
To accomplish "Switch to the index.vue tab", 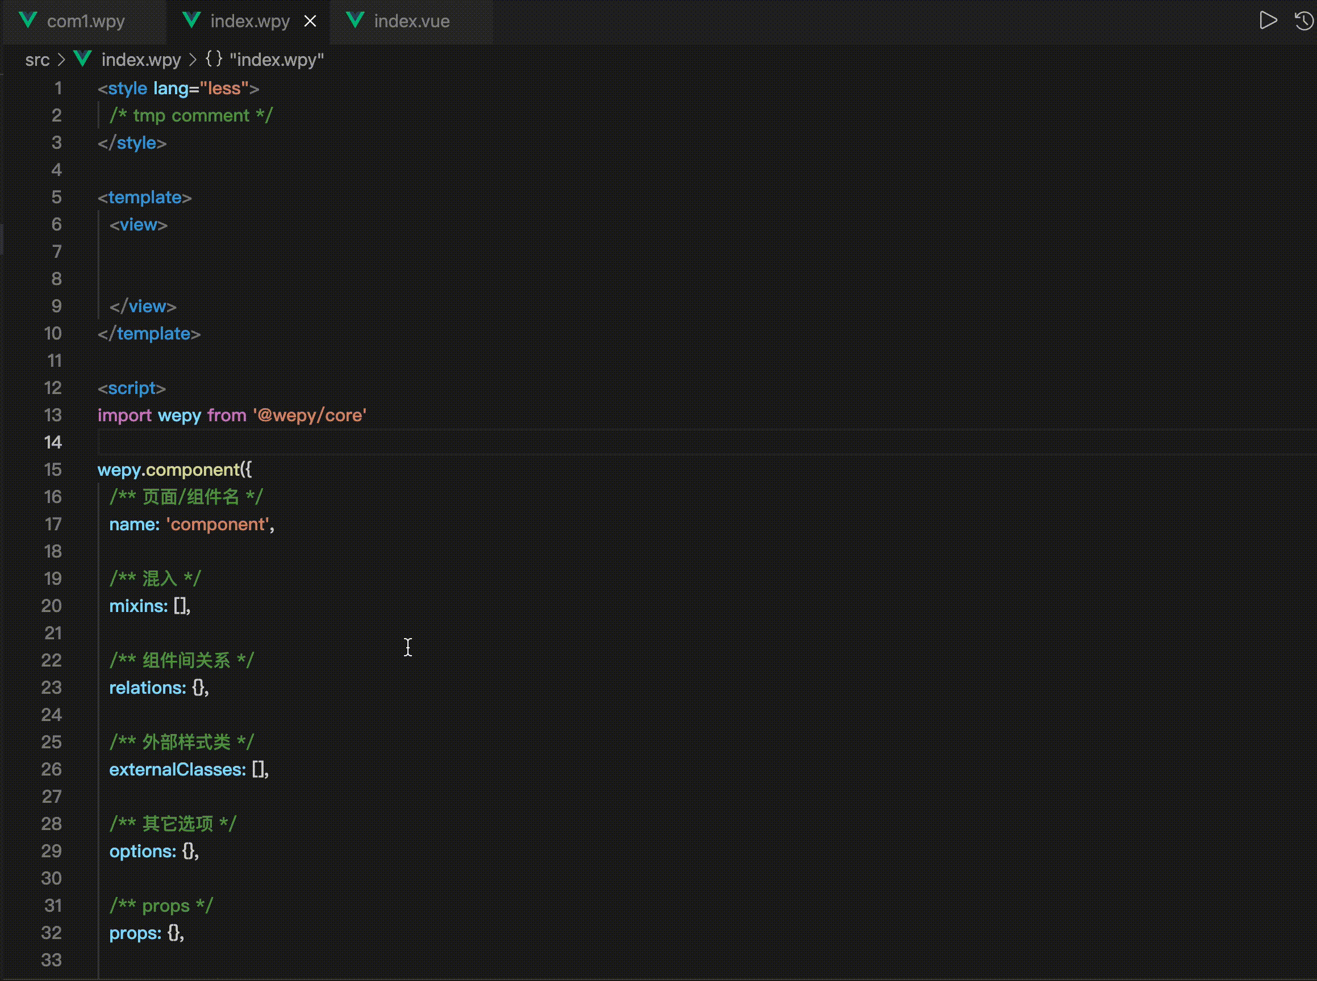I will tap(411, 22).
